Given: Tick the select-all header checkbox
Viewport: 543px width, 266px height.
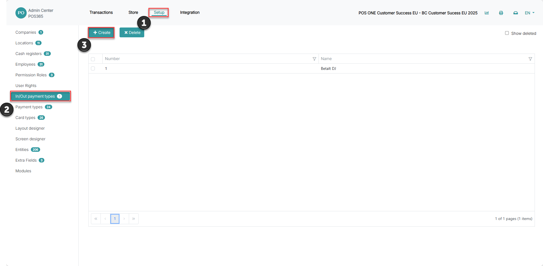Looking at the screenshot, I should click(x=93, y=59).
